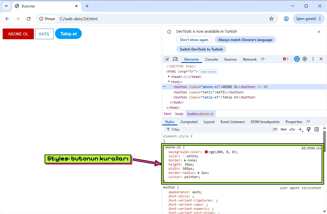The image size is (327, 214).
Task: Click Always match Chrome's language
Action: [245, 40]
